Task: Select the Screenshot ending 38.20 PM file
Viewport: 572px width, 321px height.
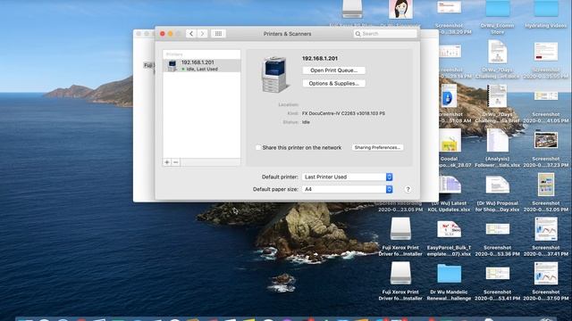Action: (450, 7)
